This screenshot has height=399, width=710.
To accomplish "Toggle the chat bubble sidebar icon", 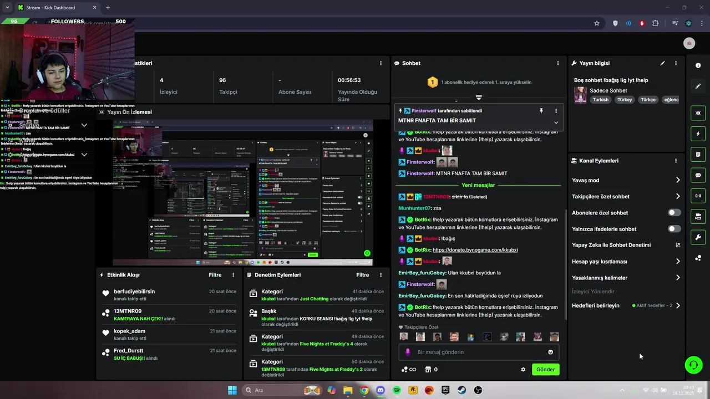I will pyautogui.click(x=698, y=175).
